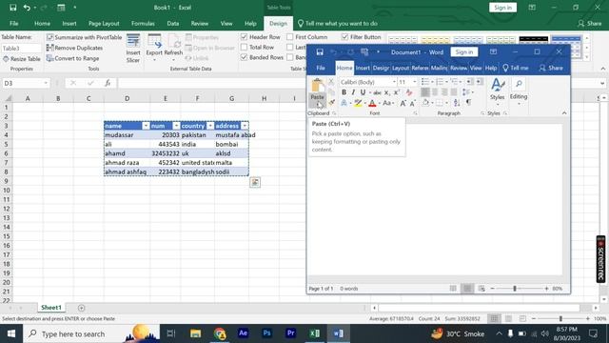Apply Italic formatting in Word

pos(353,92)
